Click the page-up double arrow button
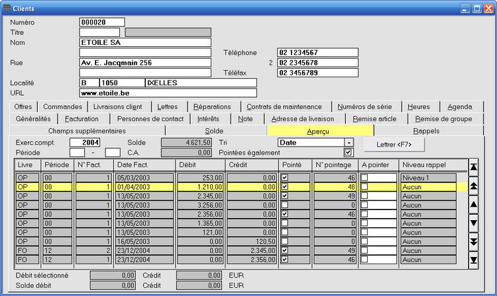Image resolution: width=497 pixels, height=296 pixels. click(473, 186)
